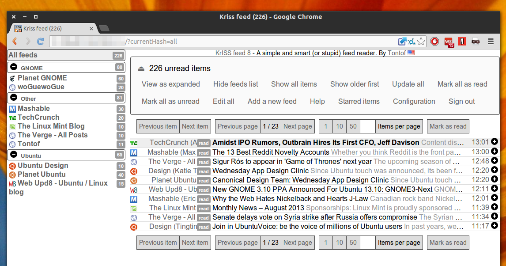Viewport: 506px width, 266px height.
Task: Open Starred items
Action: pos(359,101)
